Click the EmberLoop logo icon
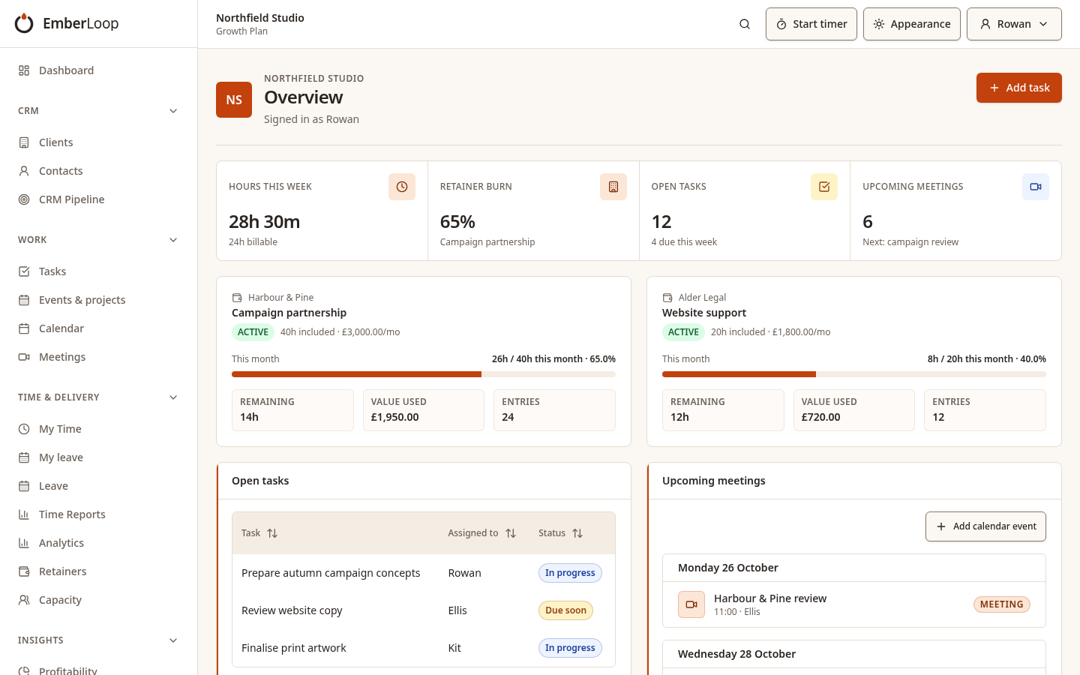This screenshot has height=675, width=1080. pyautogui.click(x=24, y=23)
